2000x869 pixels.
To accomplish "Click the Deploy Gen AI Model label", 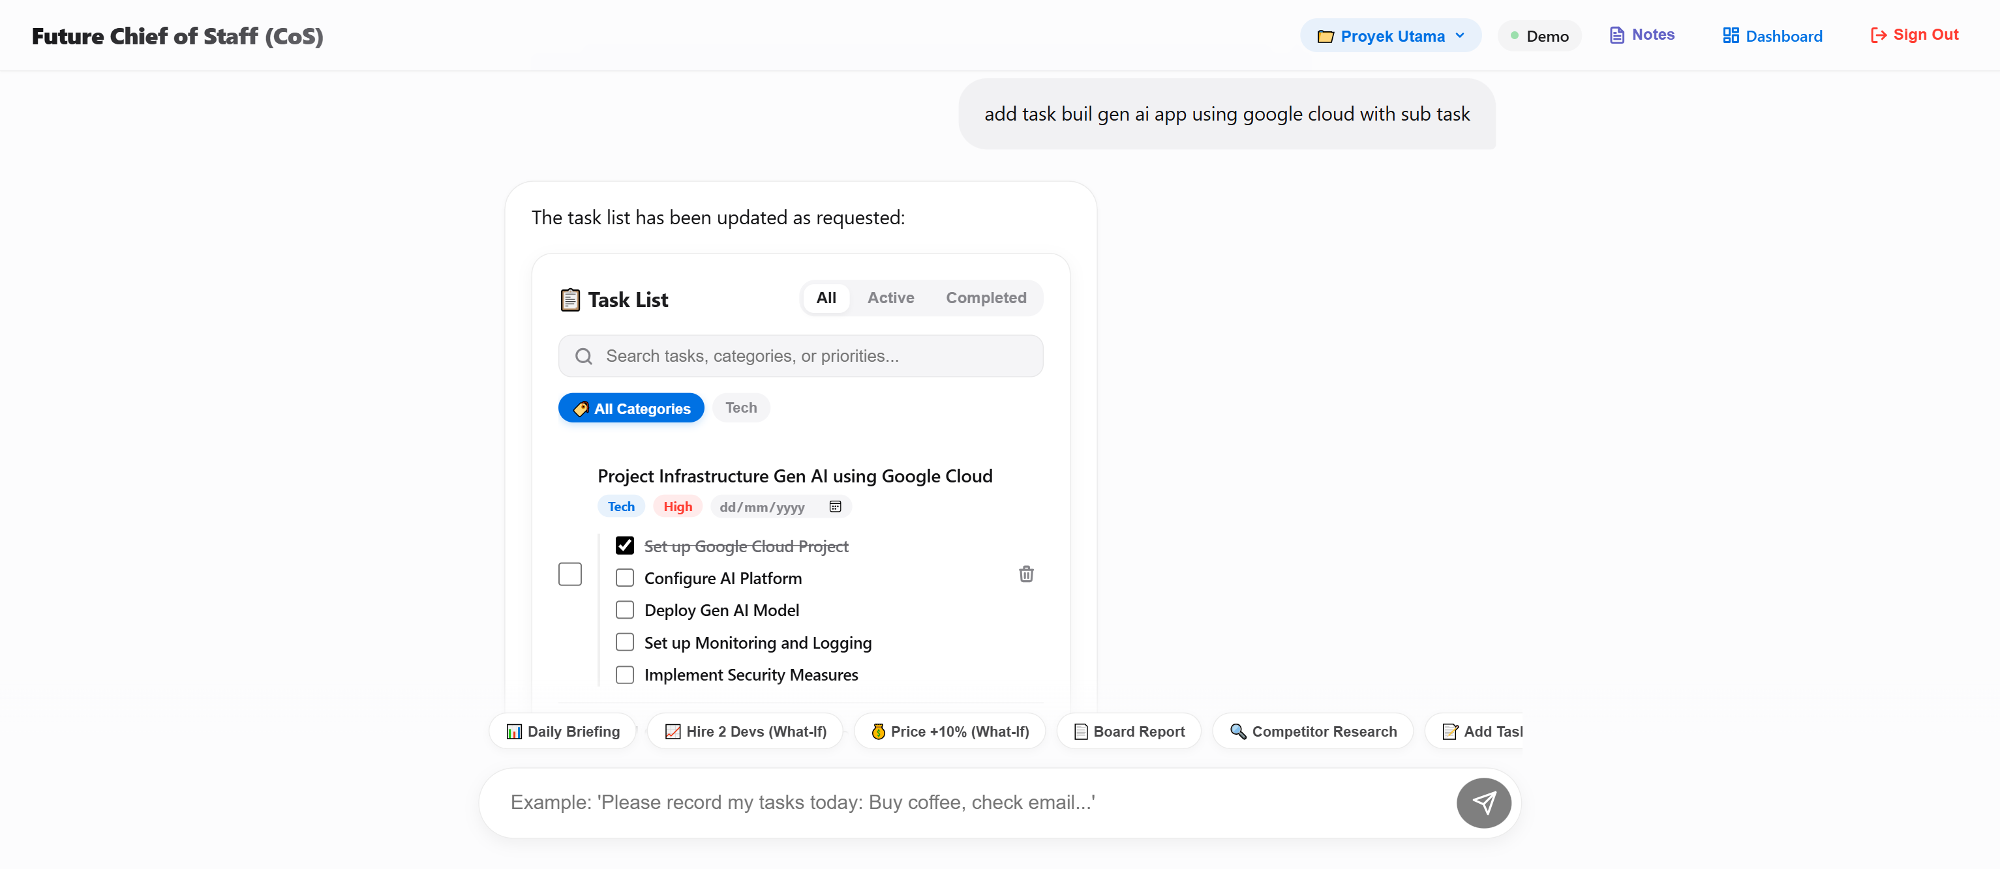I will [721, 611].
